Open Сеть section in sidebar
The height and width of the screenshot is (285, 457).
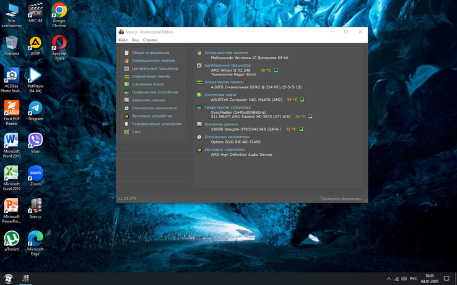(x=136, y=132)
